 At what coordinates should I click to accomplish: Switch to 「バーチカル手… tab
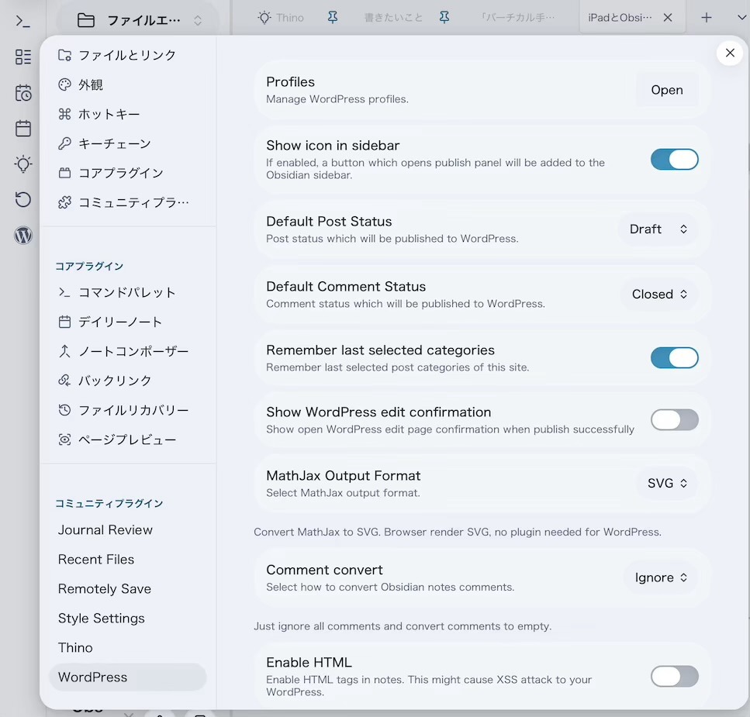pos(518,18)
